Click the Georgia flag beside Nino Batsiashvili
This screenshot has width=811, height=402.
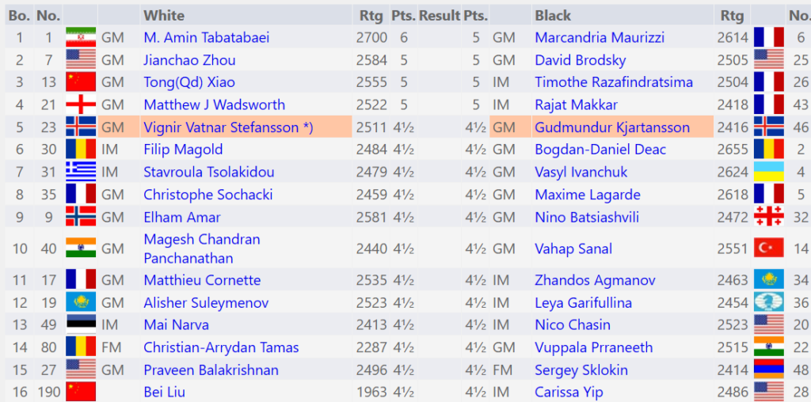[768, 217]
